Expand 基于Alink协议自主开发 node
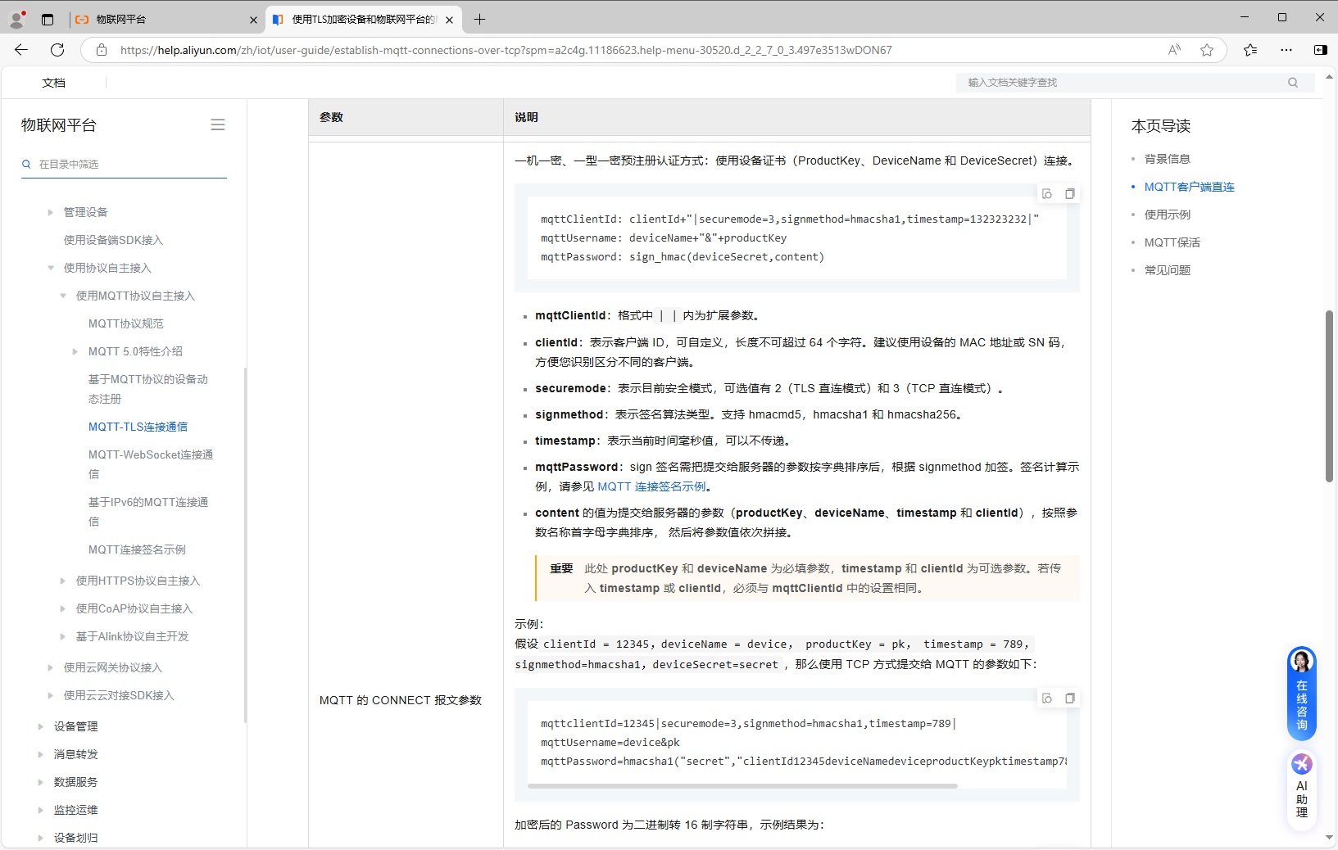1338x850 pixels. [63, 636]
